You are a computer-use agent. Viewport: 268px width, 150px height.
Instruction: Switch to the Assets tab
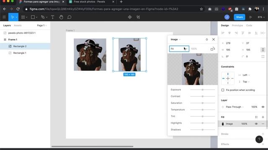[18, 25]
